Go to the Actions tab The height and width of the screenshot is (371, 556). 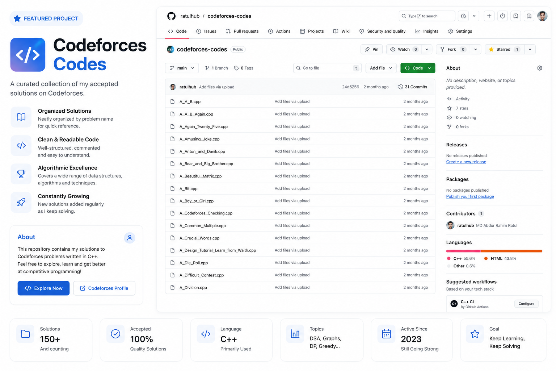pos(279,31)
